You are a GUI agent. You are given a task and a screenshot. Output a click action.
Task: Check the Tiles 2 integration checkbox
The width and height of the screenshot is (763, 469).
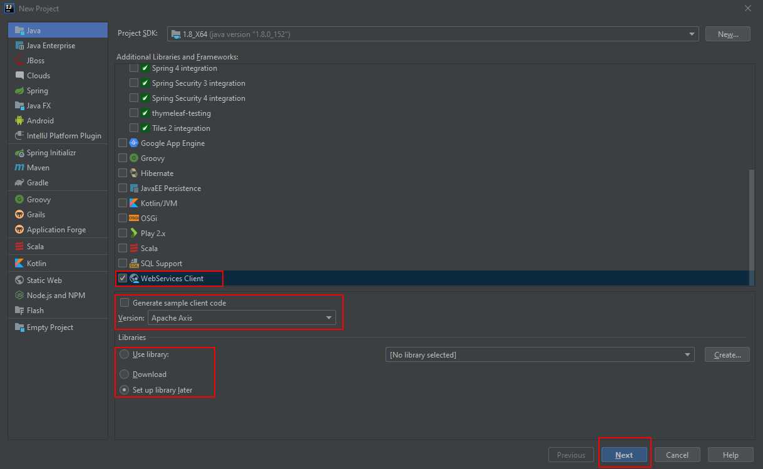pyautogui.click(x=134, y=128)
